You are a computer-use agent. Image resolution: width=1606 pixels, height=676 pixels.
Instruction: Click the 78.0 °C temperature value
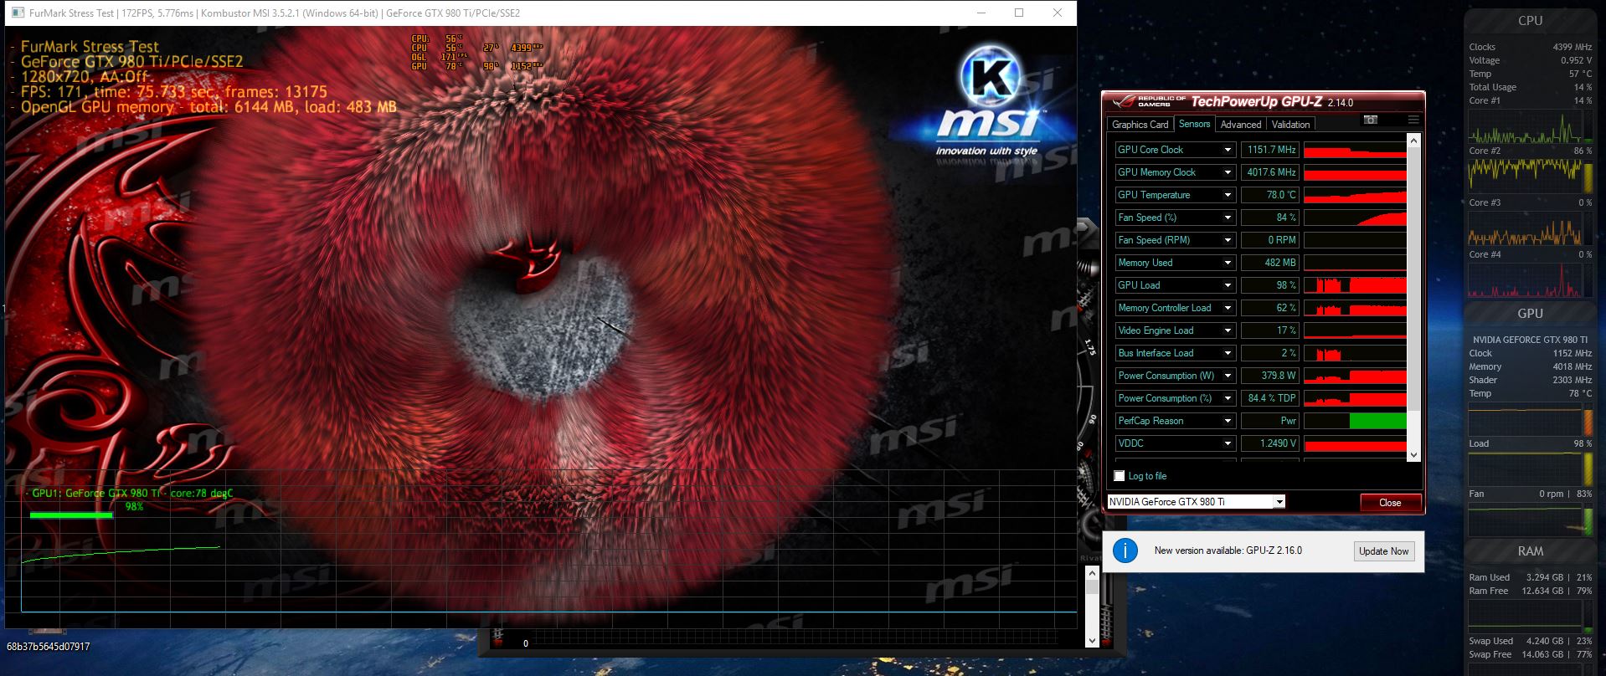pyautogui.click(x=1270, y=195)
